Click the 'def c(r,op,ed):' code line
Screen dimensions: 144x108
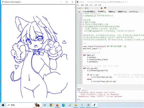click(91, 68)
